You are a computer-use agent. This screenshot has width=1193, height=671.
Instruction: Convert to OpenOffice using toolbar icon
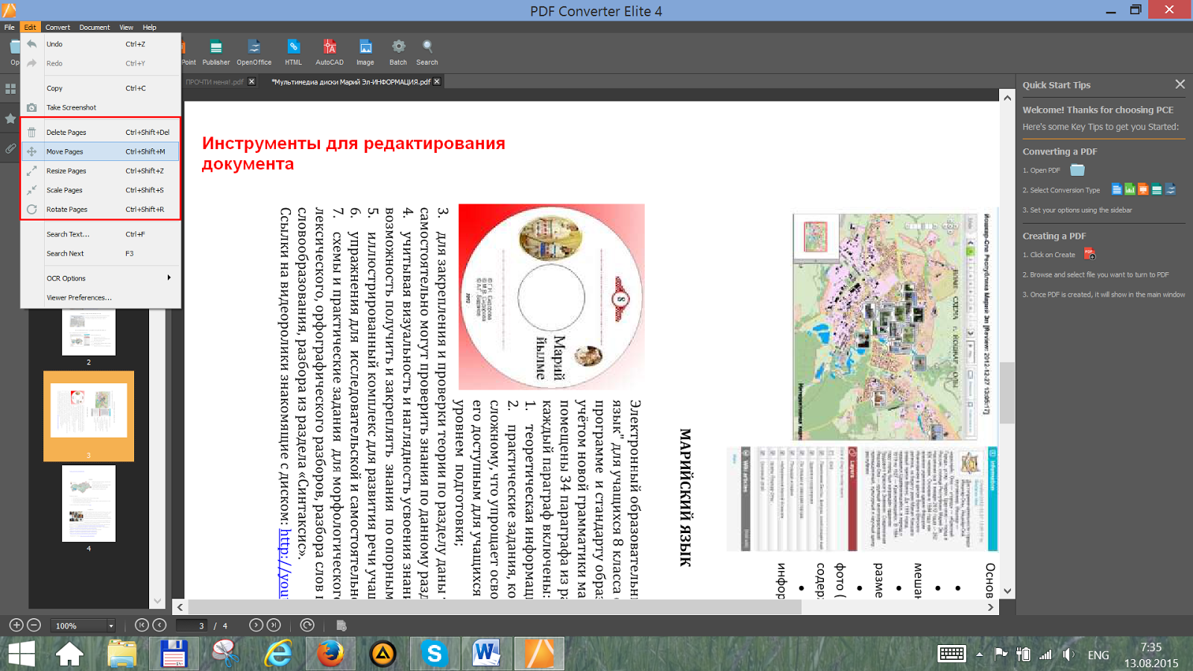(x=254, y=51)
